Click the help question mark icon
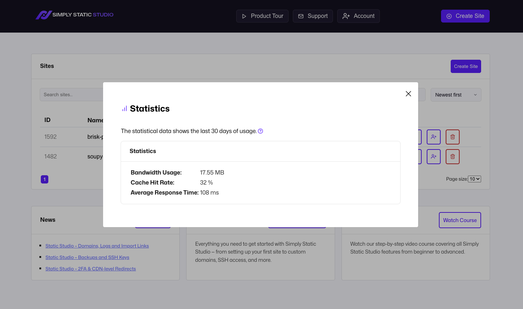The height and width of the screenshot is (309, 523). pyautogui.click(x=261, y=131)
